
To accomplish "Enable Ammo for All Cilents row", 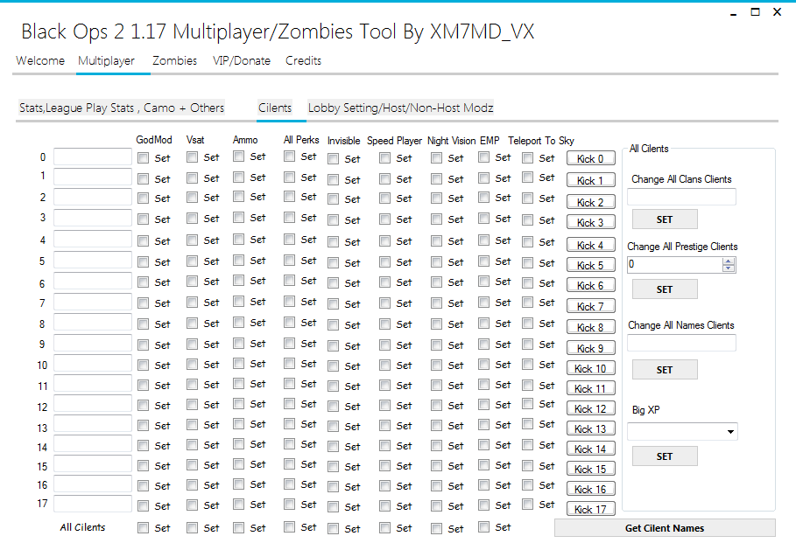I will (x=238, y=528).
